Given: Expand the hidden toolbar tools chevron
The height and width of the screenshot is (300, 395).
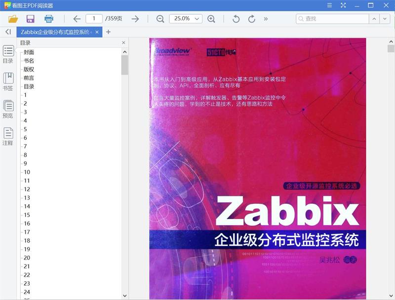Looking at the screenshot, I should coord(265,18).
